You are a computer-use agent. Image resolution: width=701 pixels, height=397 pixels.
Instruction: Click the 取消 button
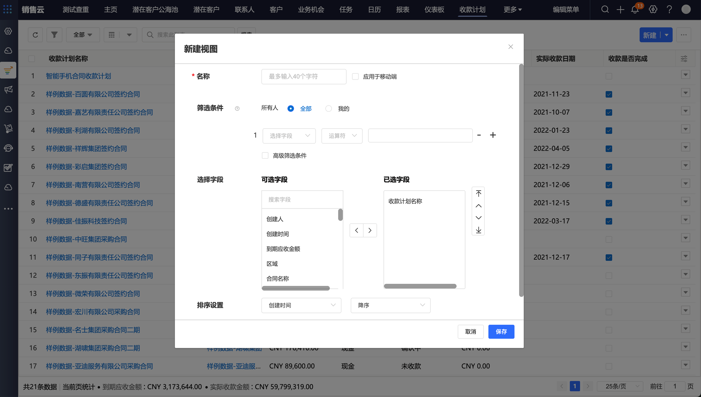(x=470, y=332)
